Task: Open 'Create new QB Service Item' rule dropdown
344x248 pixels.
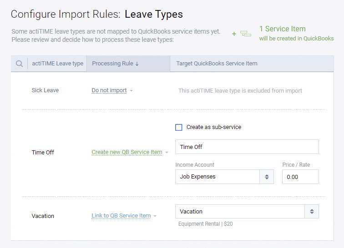Action: coord(130,152)
